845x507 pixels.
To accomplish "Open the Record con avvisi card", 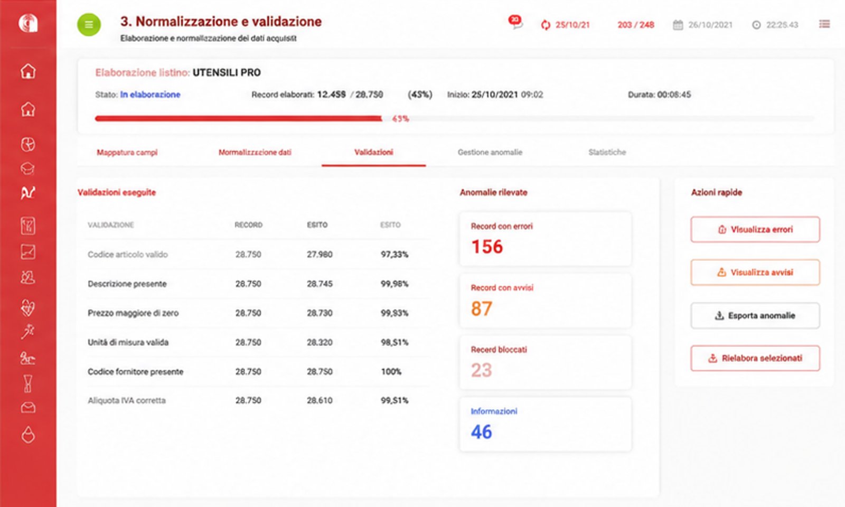I will click(545, 301).
